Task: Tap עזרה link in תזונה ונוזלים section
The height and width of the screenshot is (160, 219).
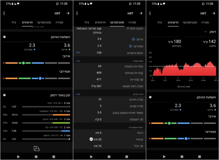Action: pyautogui.click(x=78, y=61)
